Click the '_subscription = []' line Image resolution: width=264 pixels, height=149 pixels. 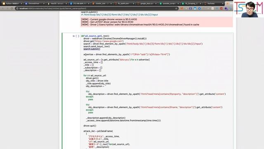pos(93,67)
